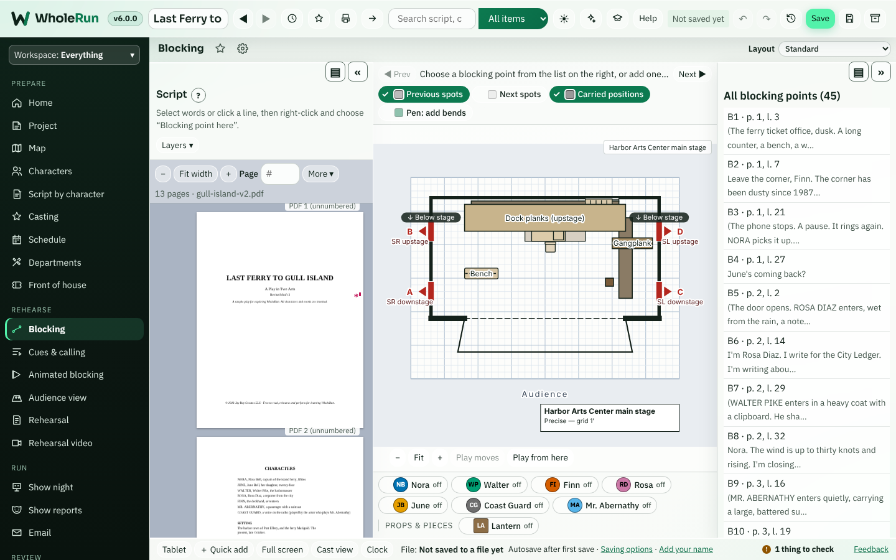Click the star favorite icon in top toolbar
The height and width of the screenshot is (560, 896).
319,19
